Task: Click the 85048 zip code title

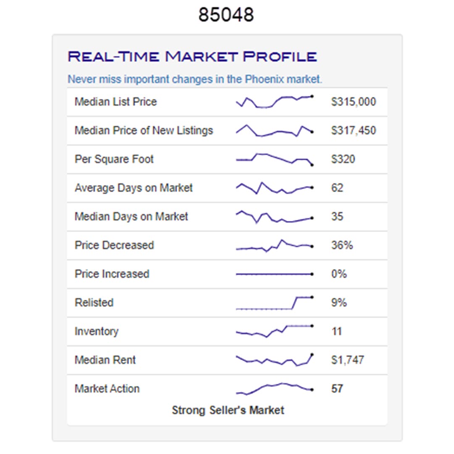Action: (x=226, y=15)
